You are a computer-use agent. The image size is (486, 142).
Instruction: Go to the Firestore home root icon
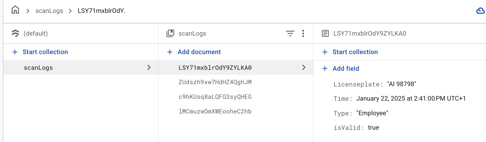coord(15,10)
